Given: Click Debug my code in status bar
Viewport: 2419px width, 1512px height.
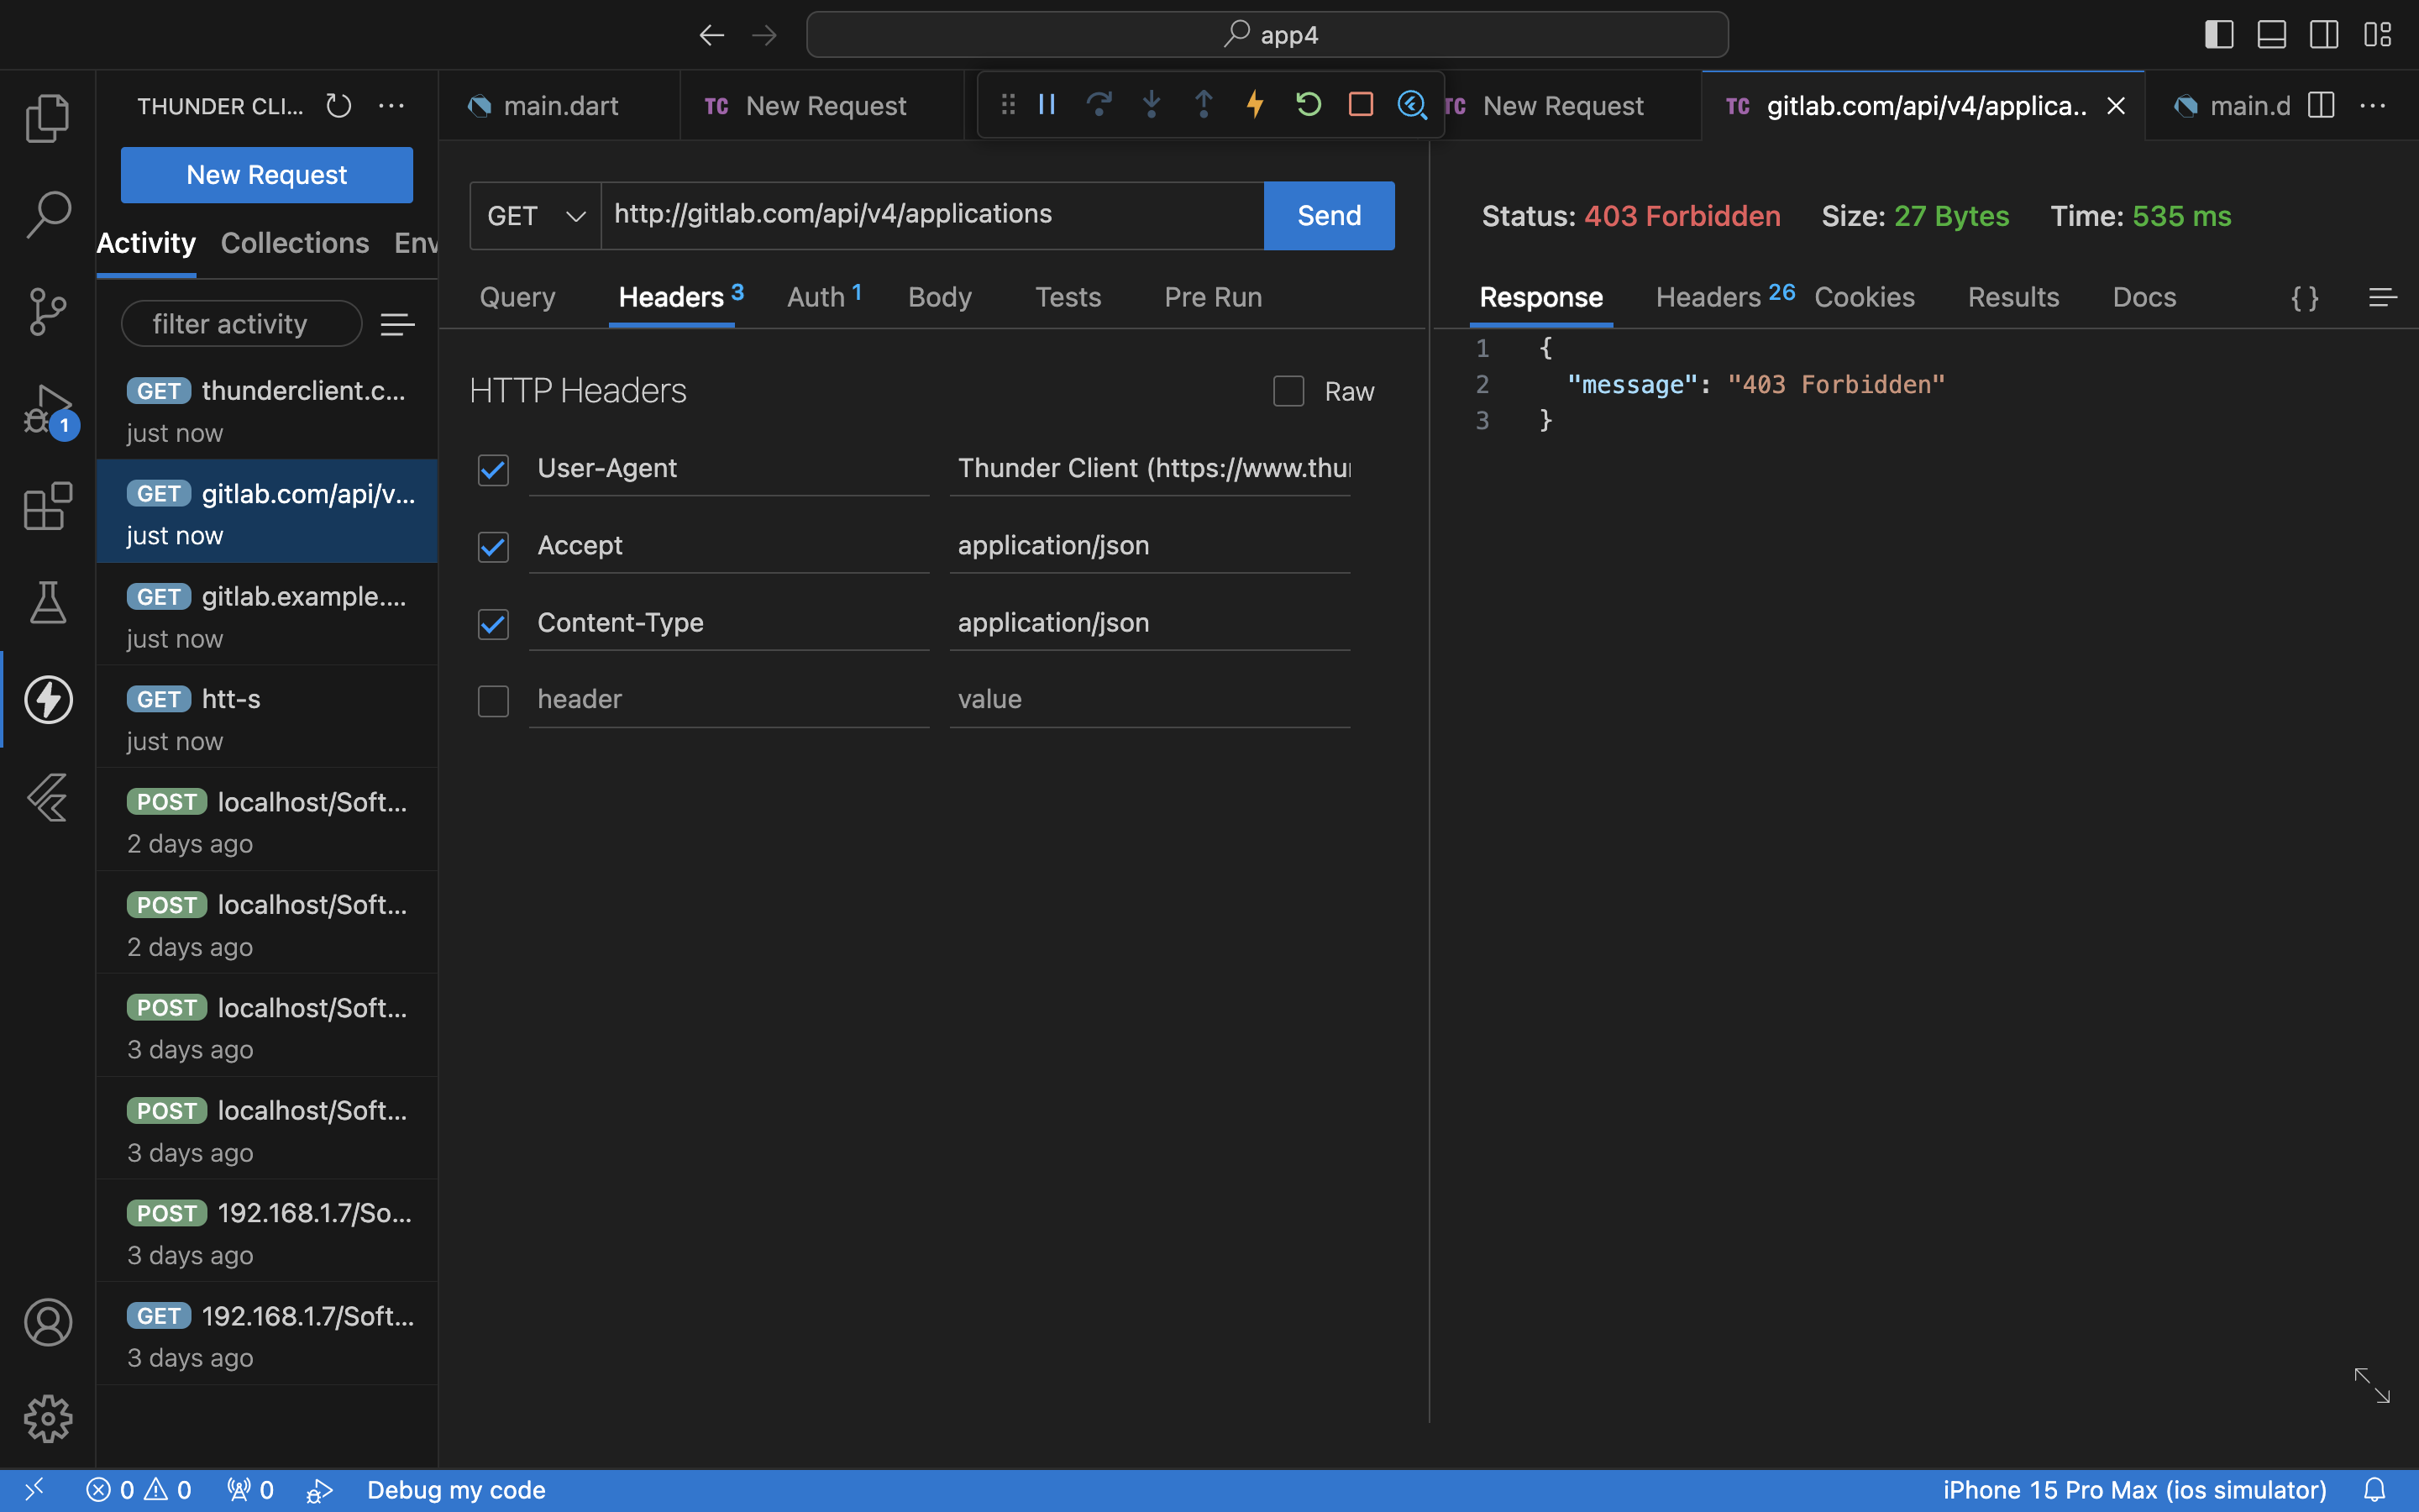Looking at the screenshot, I should coord(456,1490).
